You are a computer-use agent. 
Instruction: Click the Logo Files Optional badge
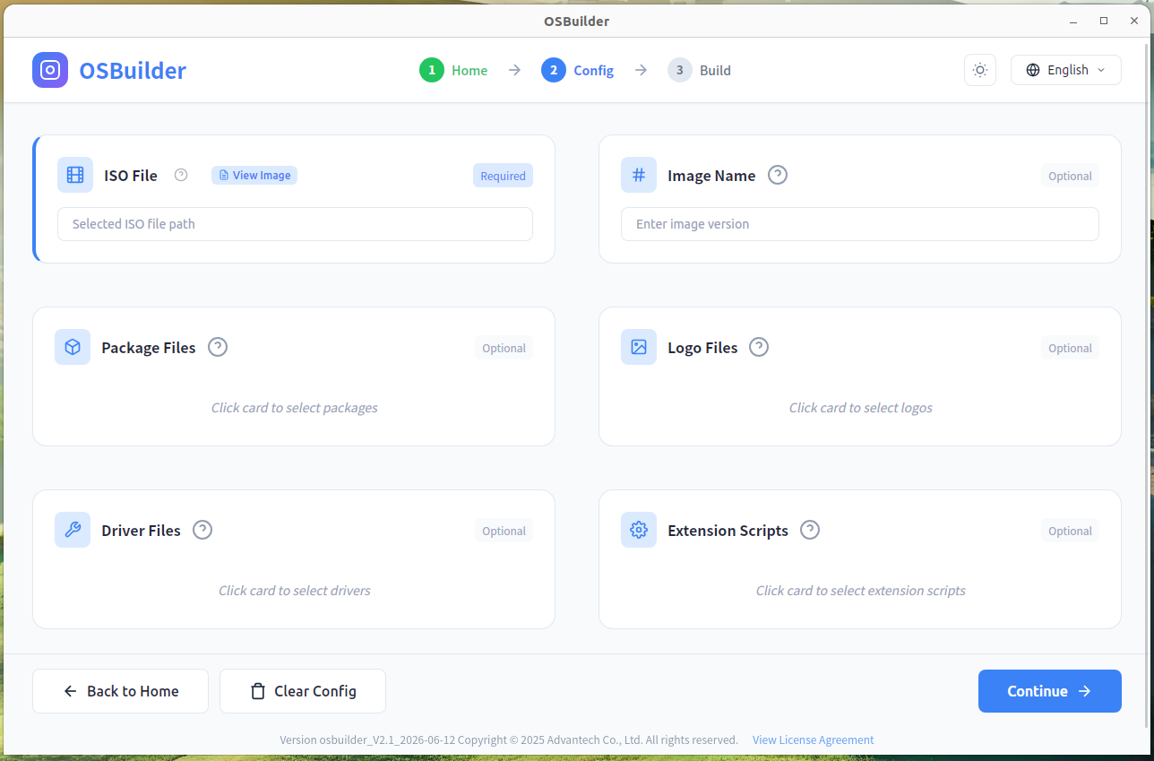click(1070, 348)
